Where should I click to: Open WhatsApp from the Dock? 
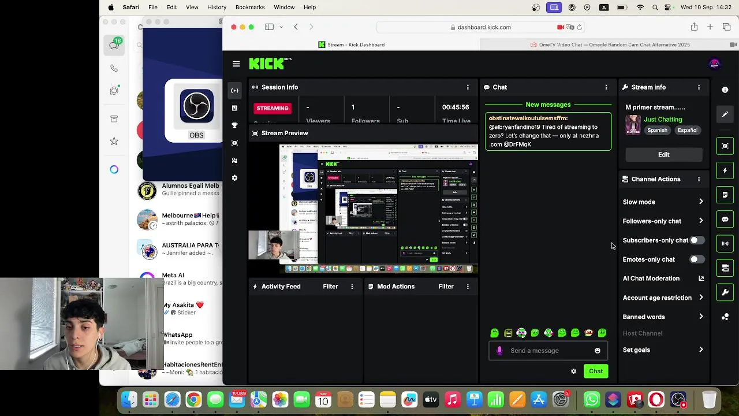point(591,399)
